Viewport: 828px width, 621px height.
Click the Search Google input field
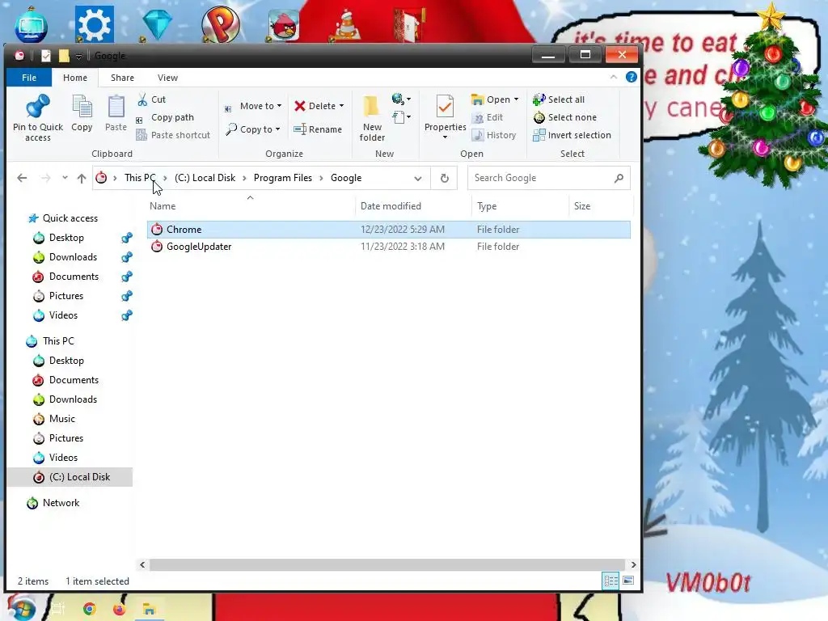[543, 178]
